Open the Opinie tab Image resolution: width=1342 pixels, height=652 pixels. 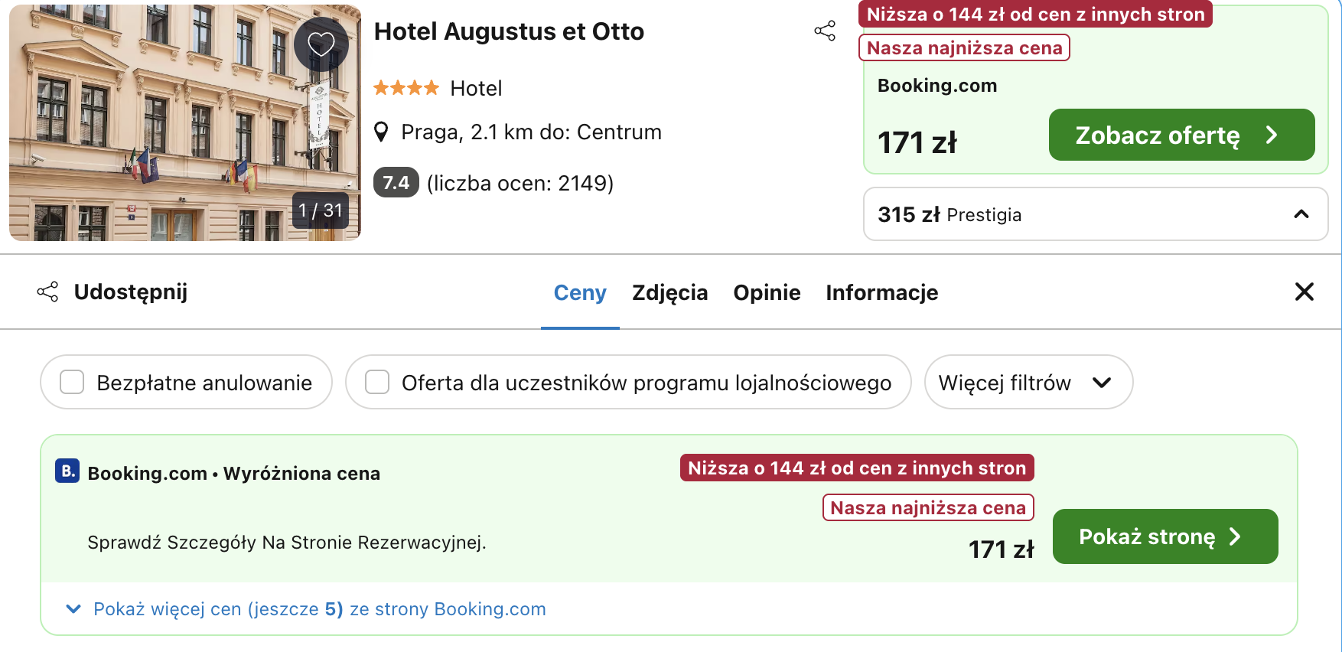pos(767,292)
